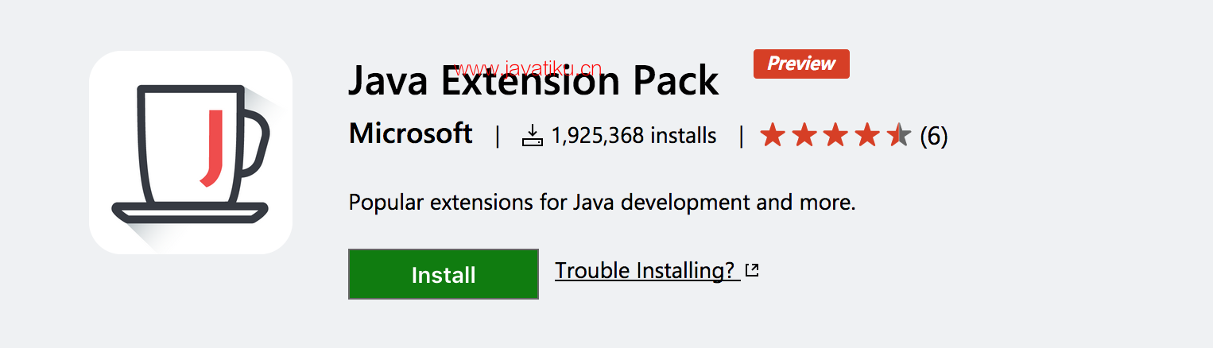
Task: Click the Popular extensions for Java description
Action: coord(602,202)
